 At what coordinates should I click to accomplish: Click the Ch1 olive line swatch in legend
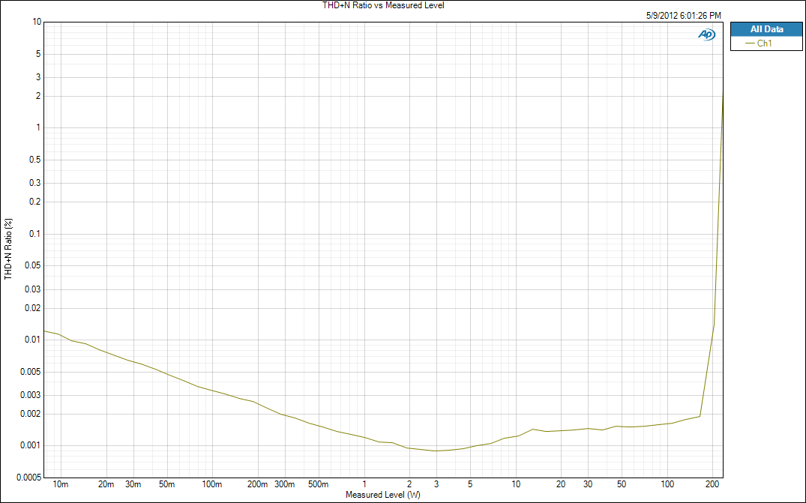750,43
